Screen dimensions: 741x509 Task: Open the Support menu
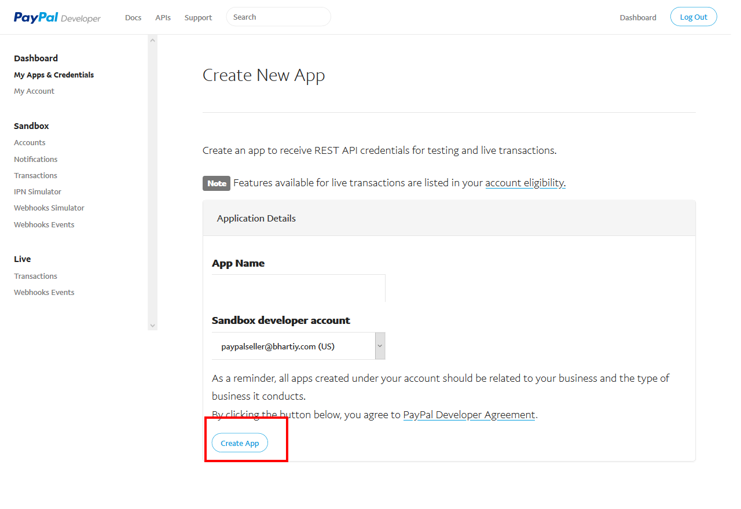pyautogui.click(x=198, y=17)
